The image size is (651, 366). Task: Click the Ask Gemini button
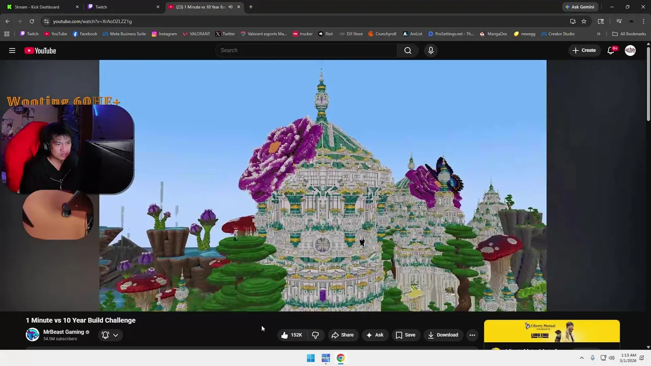click(x=579, y=7)
